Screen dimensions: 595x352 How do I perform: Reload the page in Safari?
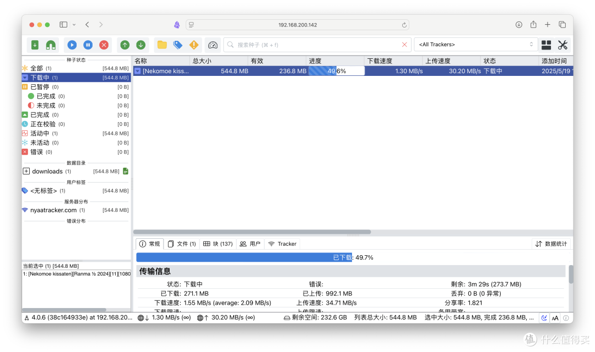coord(404,25)
